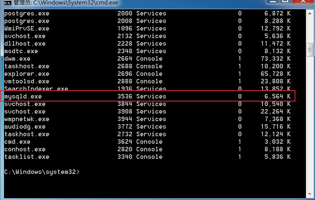Click the postgres.exe entry with PID 2000
The image size is (315, 200).
(x=26, y=13)
